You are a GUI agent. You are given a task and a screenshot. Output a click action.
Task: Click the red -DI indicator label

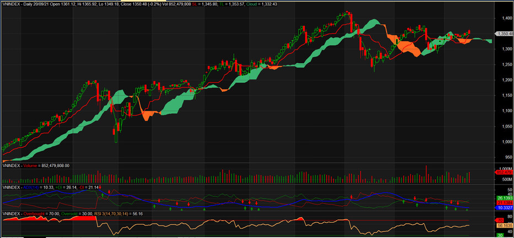point(82,187)
